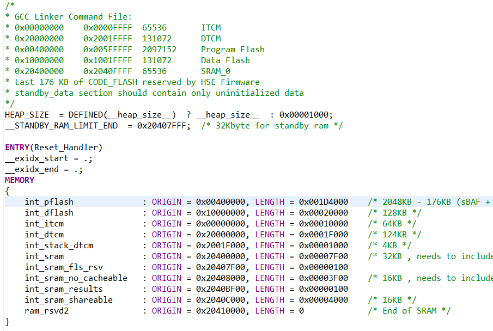The height and width of the screenshot is (331, 493).
Task: Click the length value 0x00003F00
Action: coord(324,278)
